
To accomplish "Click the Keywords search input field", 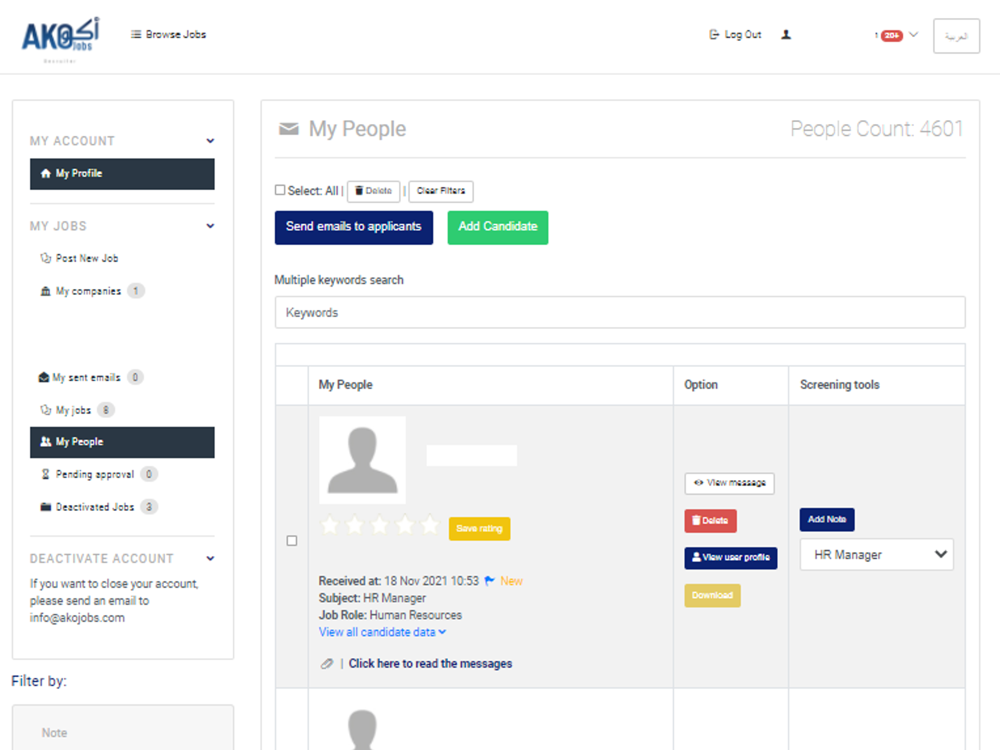I will tap(620, 312).
